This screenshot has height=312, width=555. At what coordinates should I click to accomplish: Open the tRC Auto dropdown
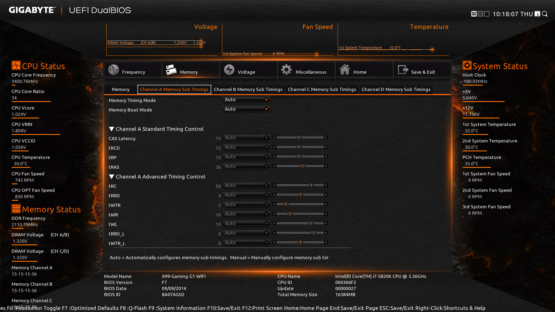247,185
